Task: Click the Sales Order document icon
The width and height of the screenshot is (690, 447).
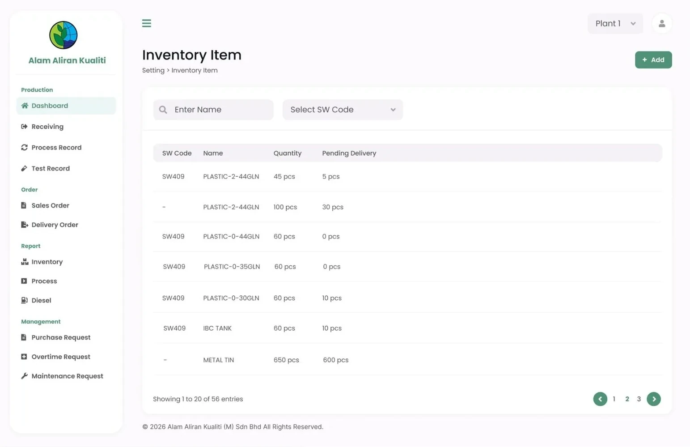Action: pos(24,205)
